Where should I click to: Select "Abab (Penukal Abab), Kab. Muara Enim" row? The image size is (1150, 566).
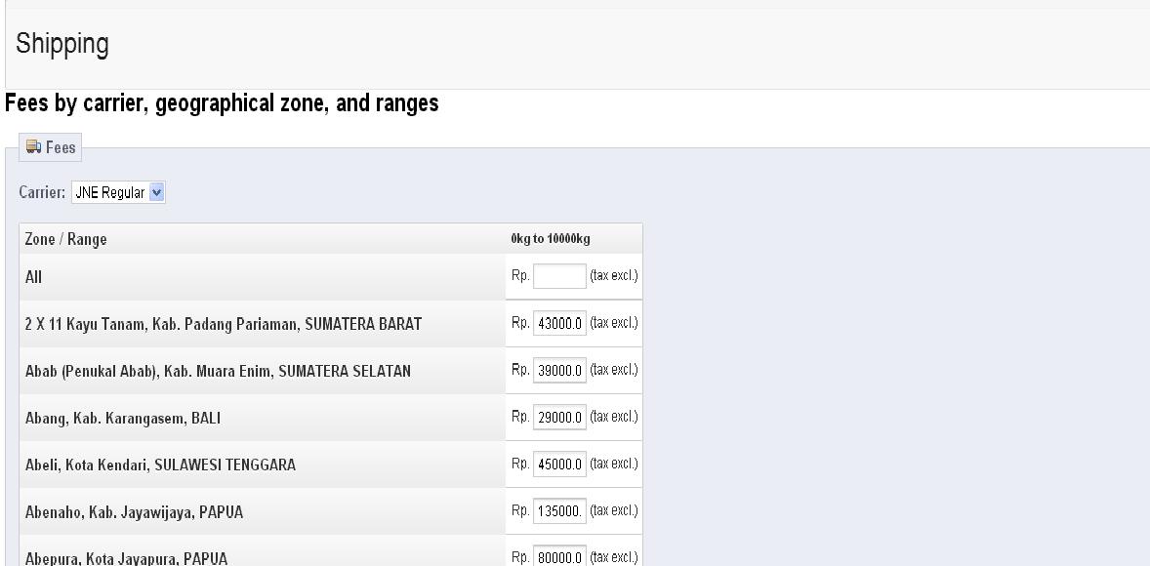pos(218,371)
